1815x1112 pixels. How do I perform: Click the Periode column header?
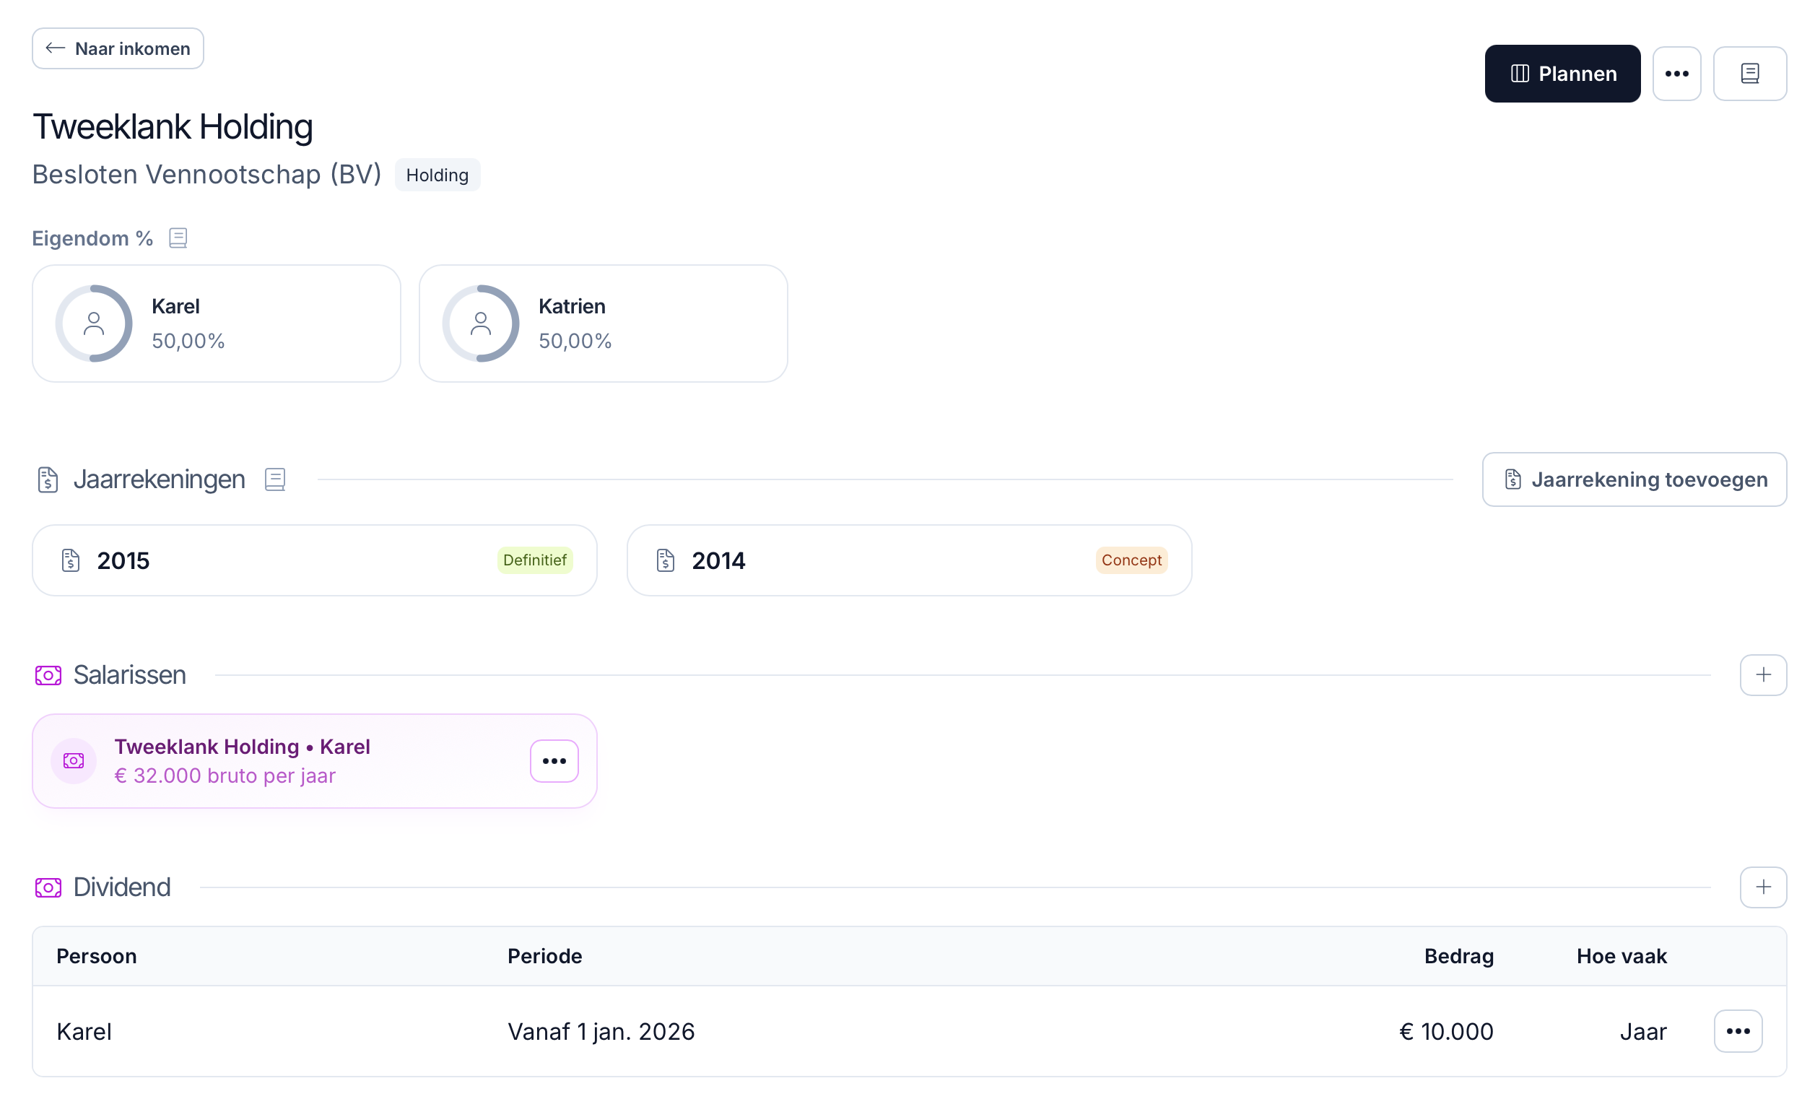click(545, 957)
